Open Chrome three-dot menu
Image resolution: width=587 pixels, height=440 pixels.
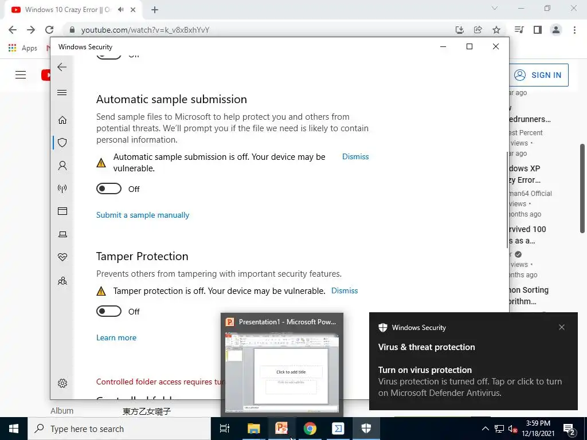(574, 30)
